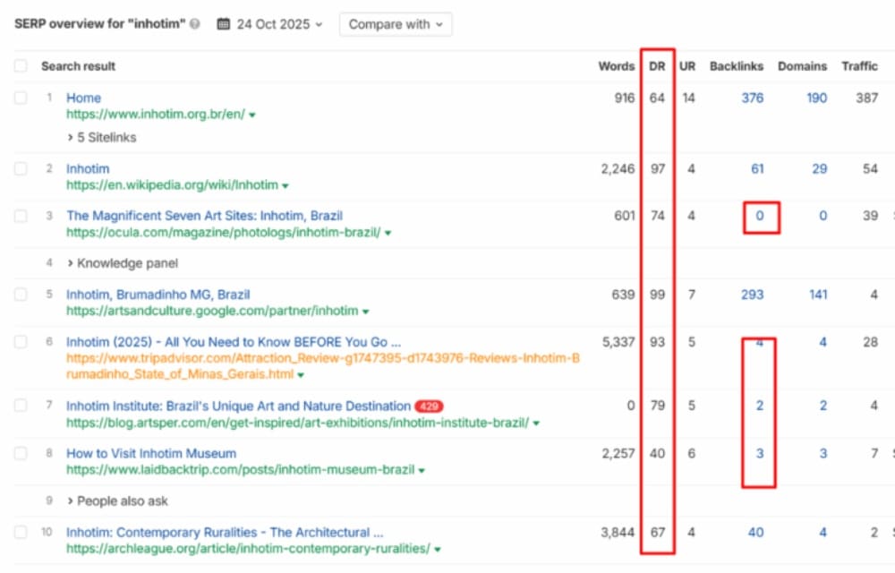The height and width of the screenshot is (573, 895).
Task: Click the archleague.org contemporary-ruralities URL
Action: [x=248, y=549]
